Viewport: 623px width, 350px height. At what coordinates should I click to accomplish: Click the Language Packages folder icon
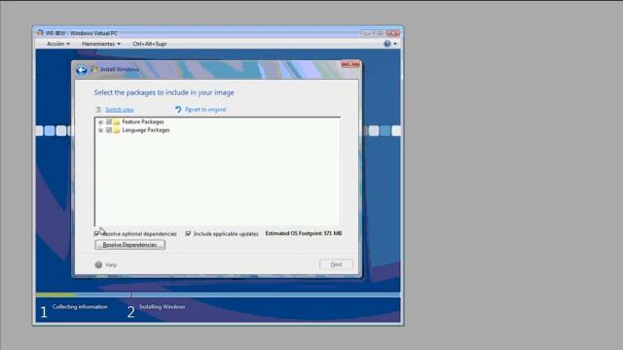click(117, 130)
